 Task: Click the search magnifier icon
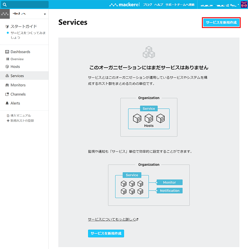pyautogui.click(x=5, y=5)
